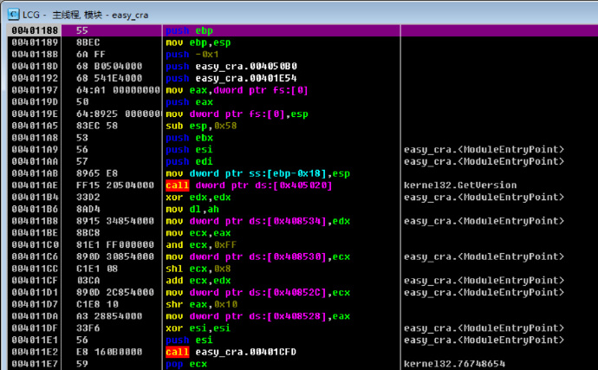Screen dimensions: 598x370
Task: Click 'push easy_cra.004050B0' instruction
Action: pos(231,66)
